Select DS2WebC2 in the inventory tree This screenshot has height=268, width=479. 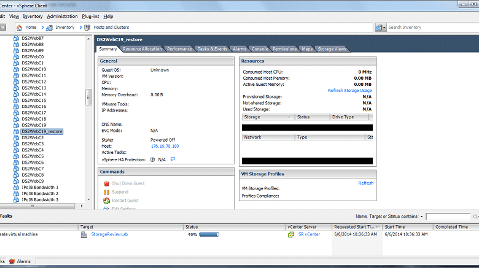point(33,137)
